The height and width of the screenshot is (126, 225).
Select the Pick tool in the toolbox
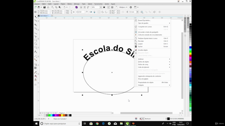36,16
